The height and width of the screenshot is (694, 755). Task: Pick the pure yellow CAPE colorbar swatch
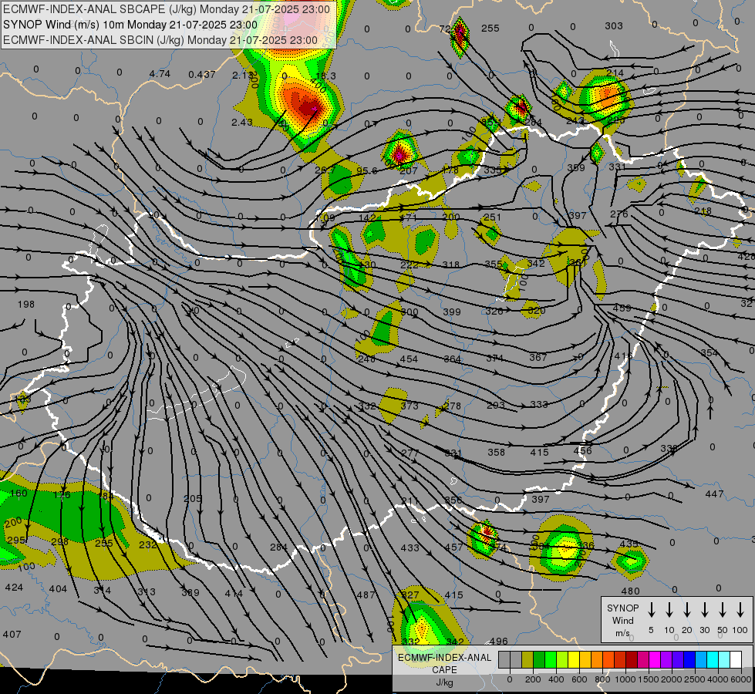point(574,659)
